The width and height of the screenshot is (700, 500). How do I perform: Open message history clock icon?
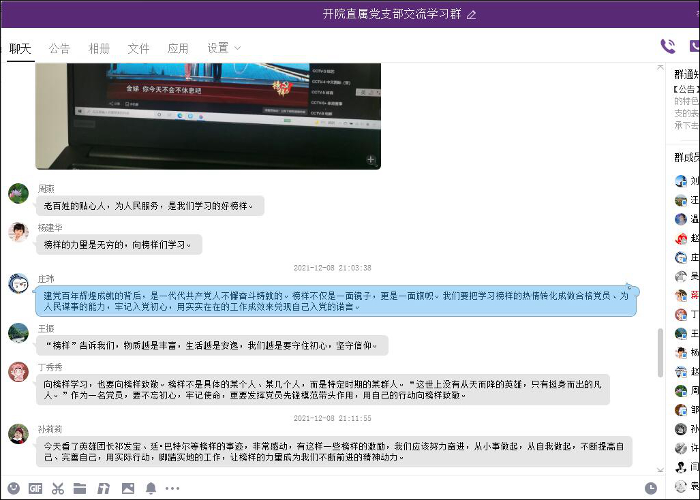[x=651, y=488]
